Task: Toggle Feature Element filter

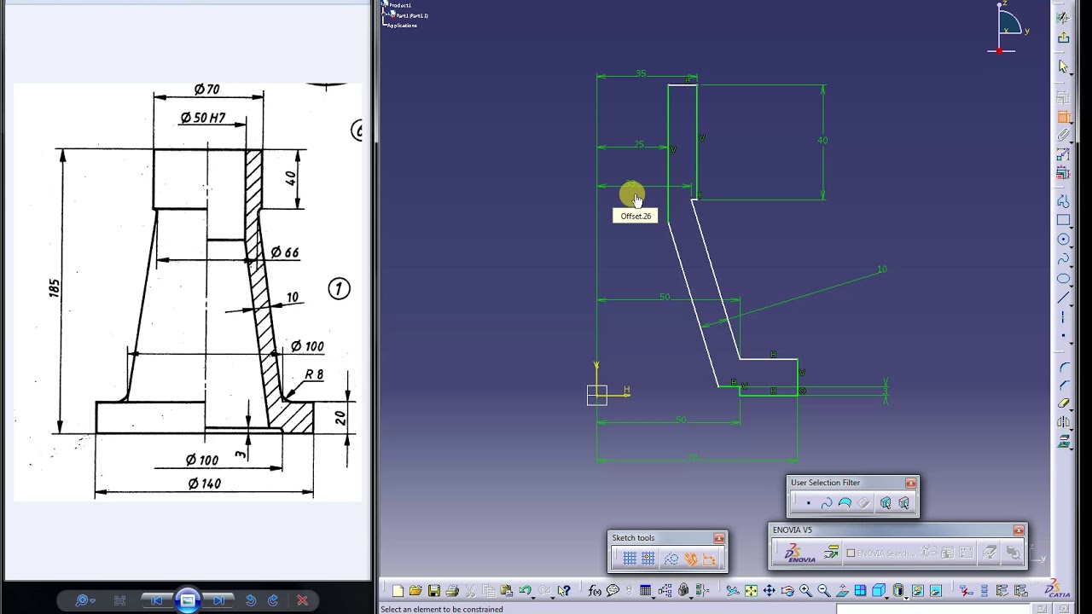Action: (x=886, y=503)
